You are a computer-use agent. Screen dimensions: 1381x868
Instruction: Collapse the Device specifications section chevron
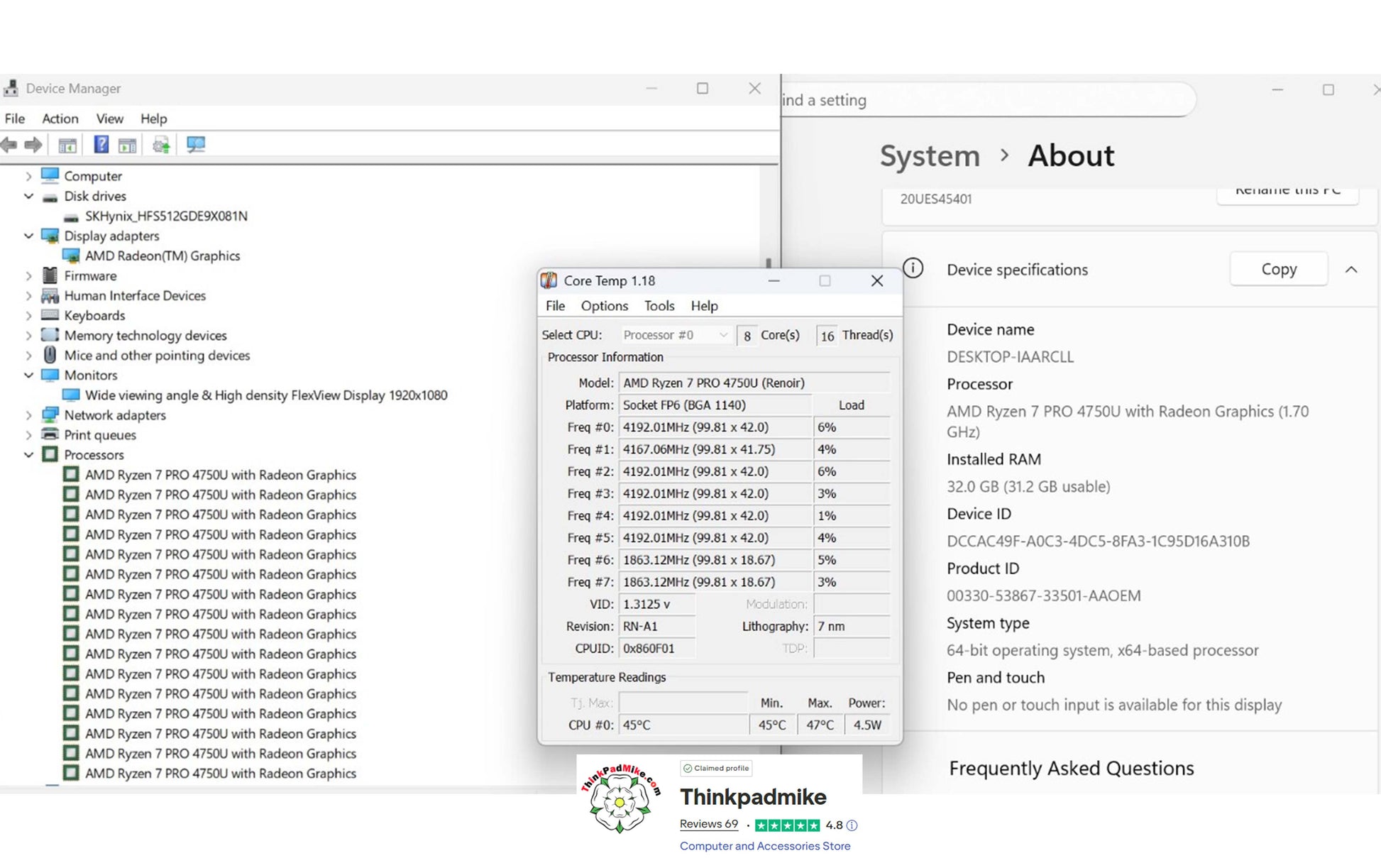[x=1351, y=270]
